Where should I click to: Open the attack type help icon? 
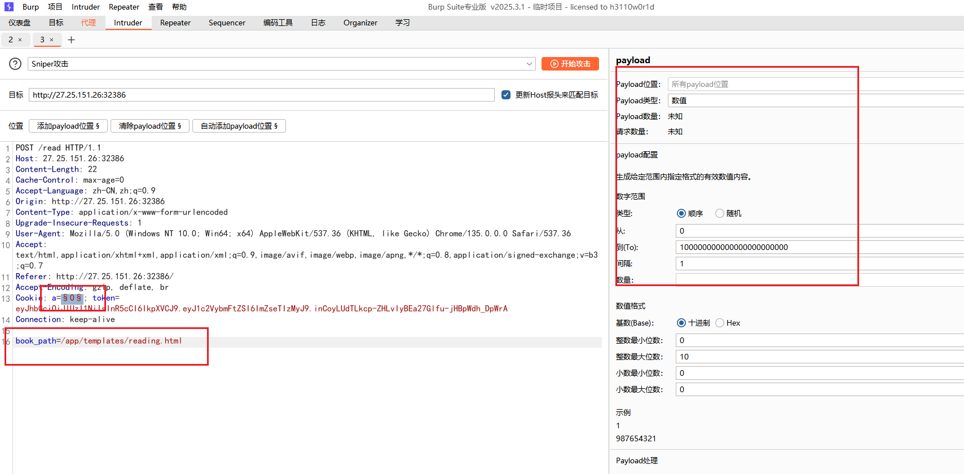point(15,64)
